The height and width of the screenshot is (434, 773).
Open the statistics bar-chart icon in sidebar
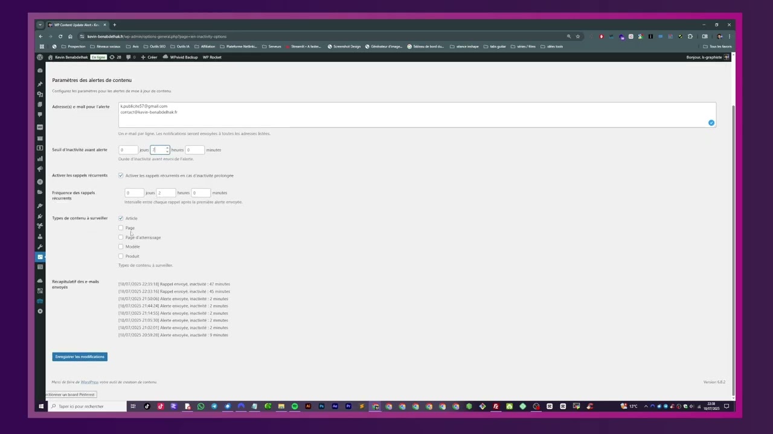point(40,159)
